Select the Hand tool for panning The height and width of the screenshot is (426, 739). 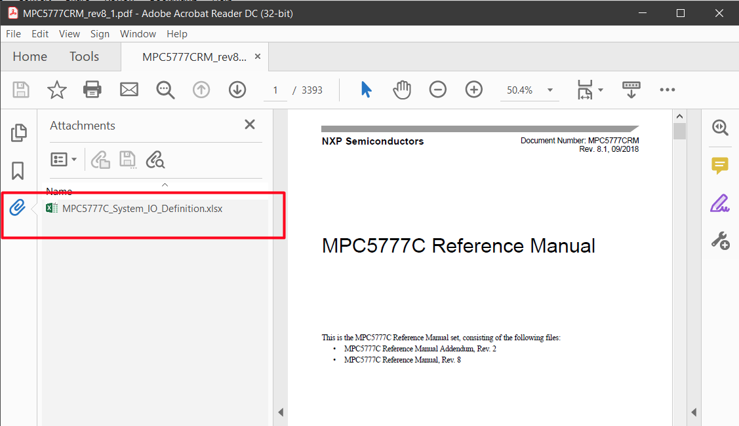402,90
